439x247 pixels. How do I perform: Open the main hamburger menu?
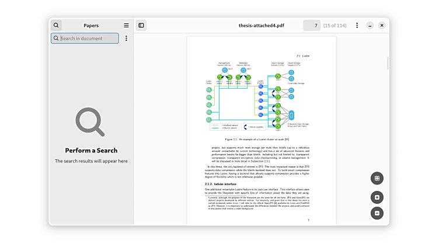(126, 25)
